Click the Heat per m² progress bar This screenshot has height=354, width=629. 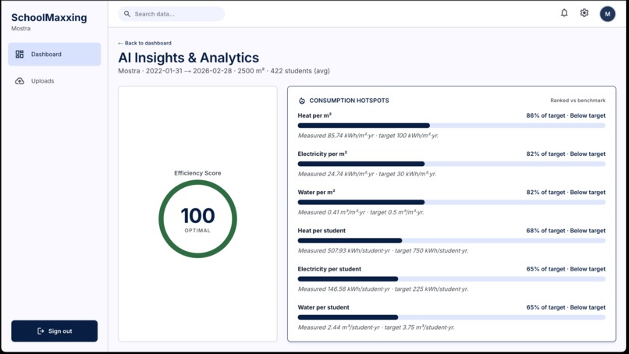pyautogui.click(x=451, y=126)
